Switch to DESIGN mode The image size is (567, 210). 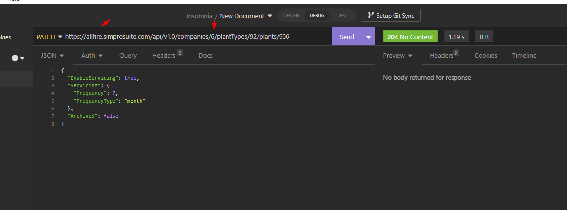291,15
